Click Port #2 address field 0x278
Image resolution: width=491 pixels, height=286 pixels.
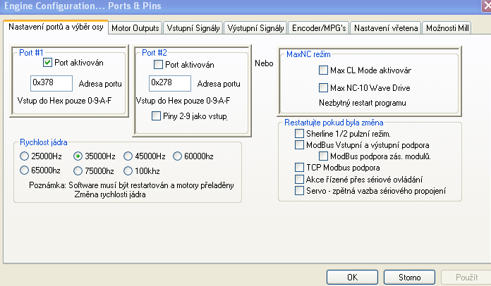point(170,83)
